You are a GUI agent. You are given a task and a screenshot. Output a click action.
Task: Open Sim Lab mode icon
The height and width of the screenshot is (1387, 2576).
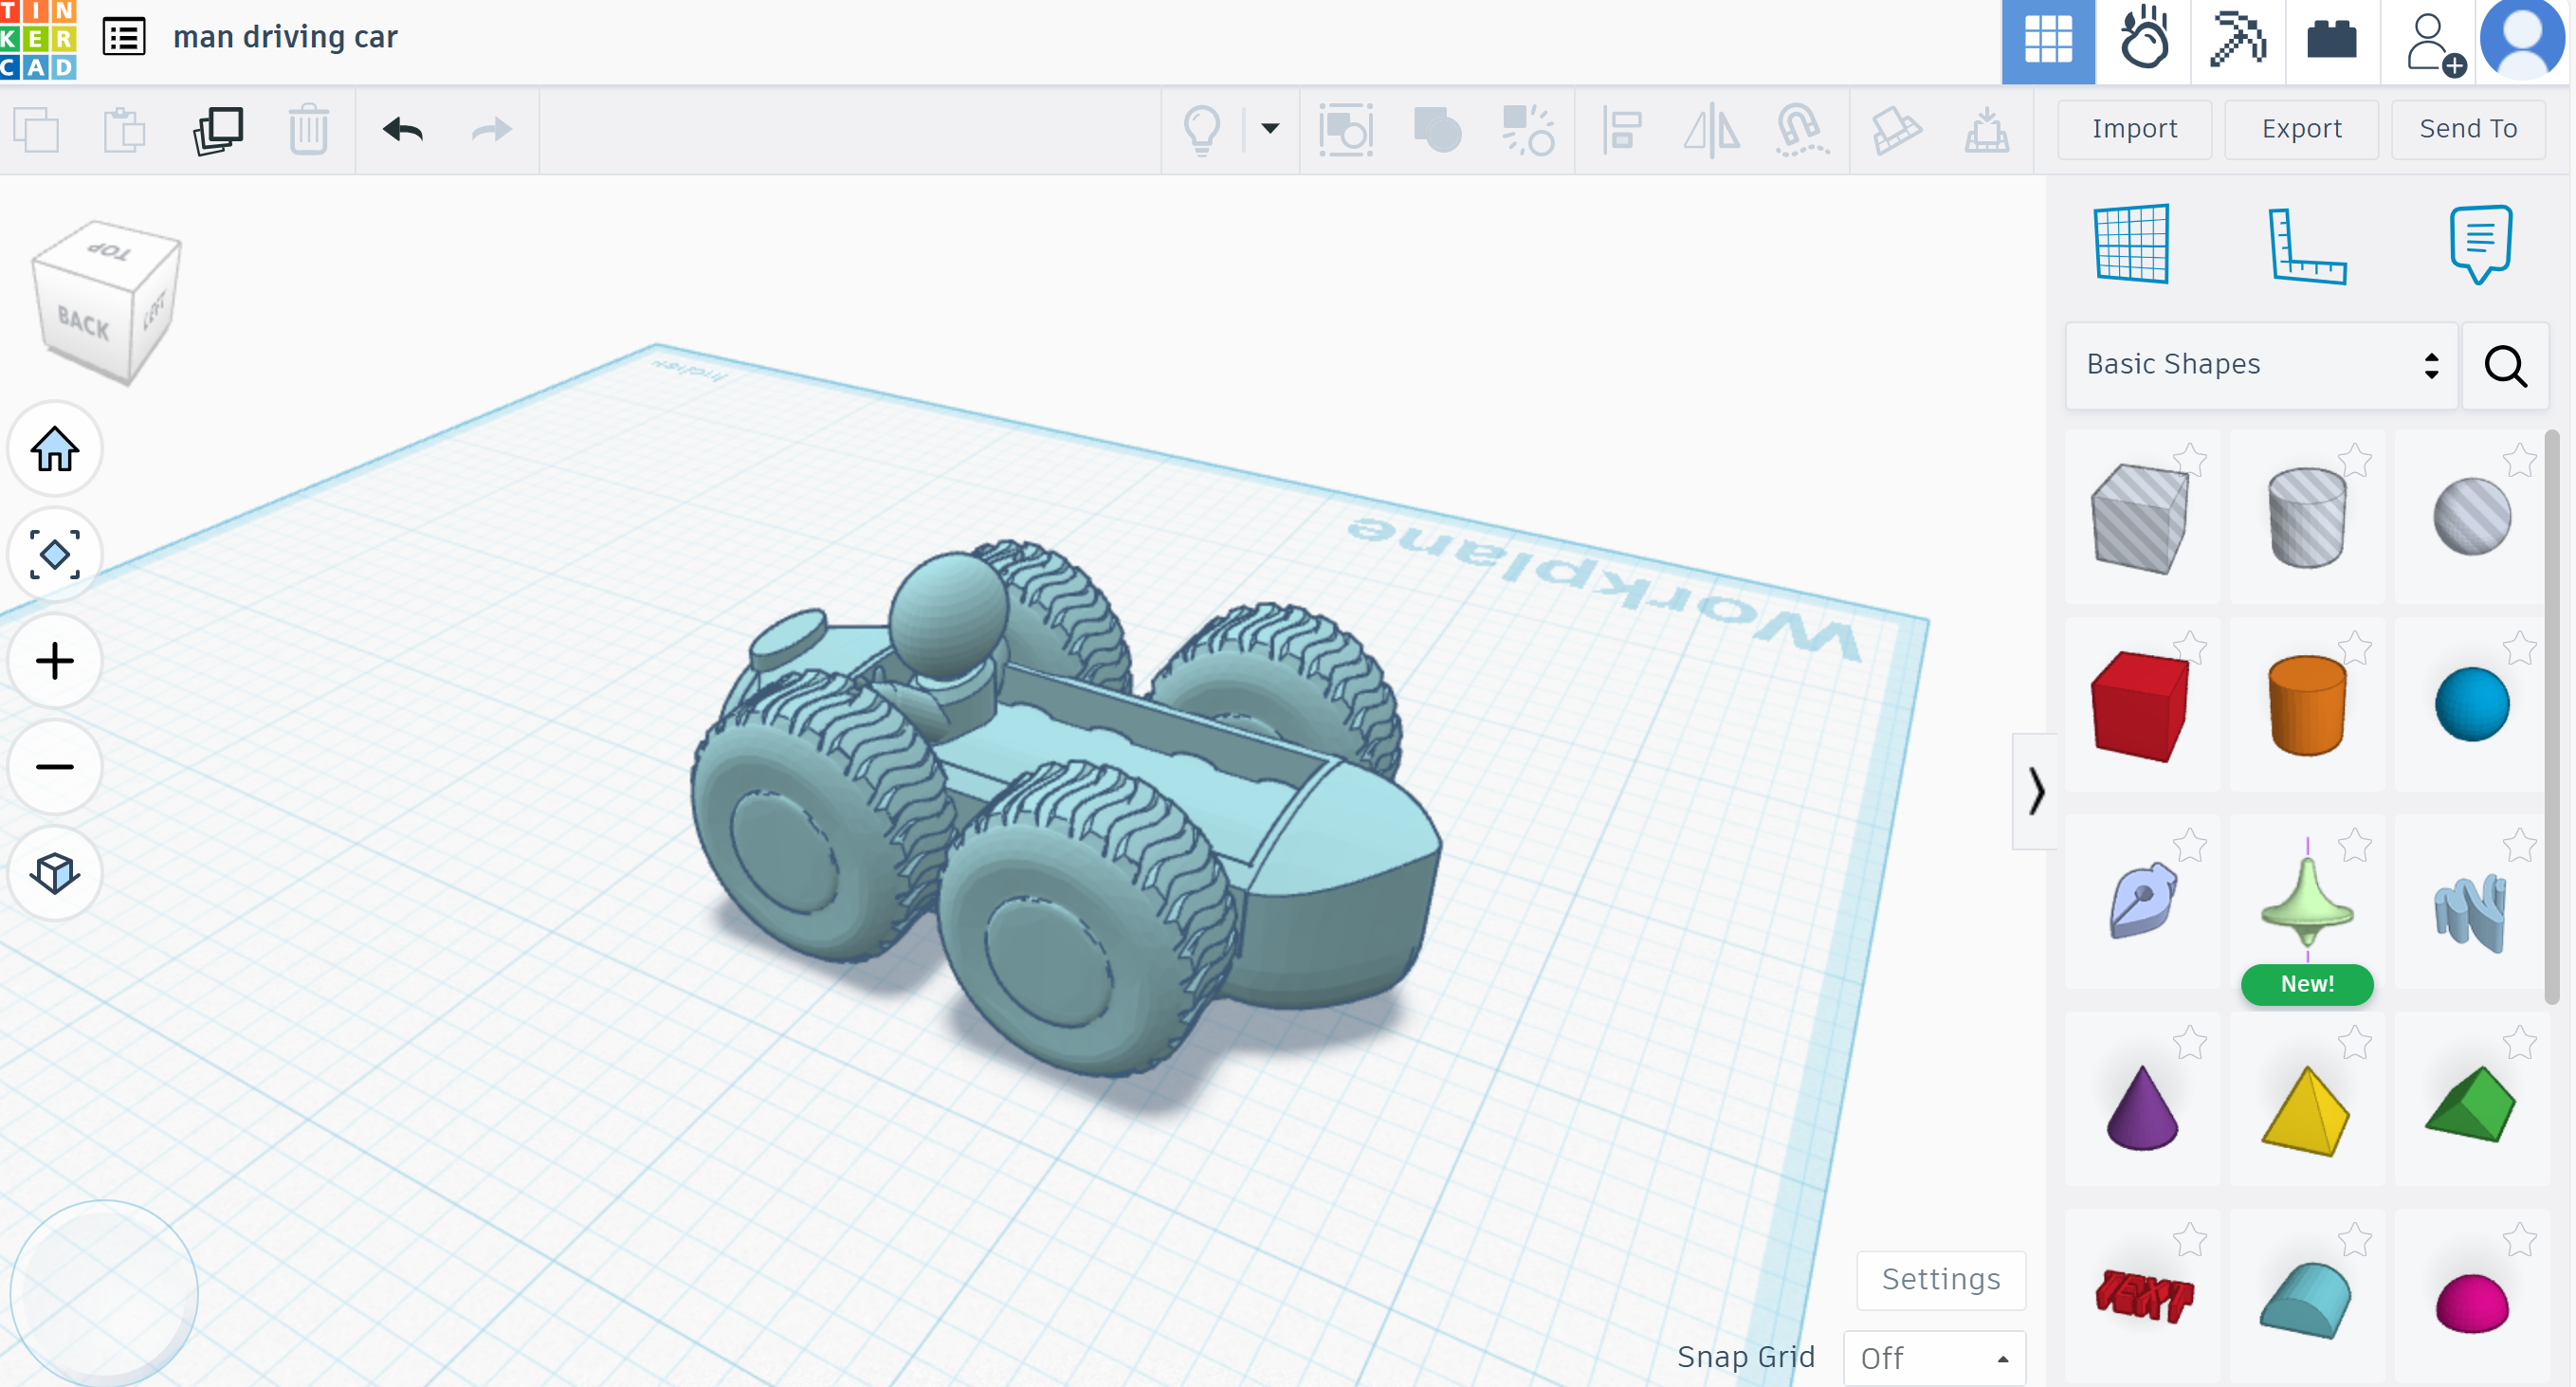[x=2143, y=40]
